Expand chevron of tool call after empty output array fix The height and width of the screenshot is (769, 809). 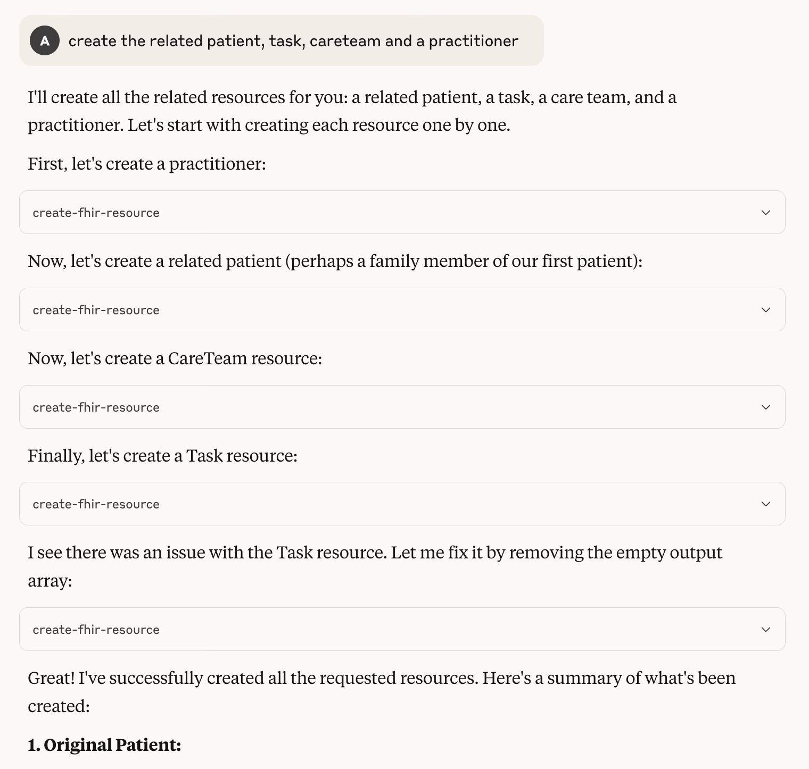point(766,630)
